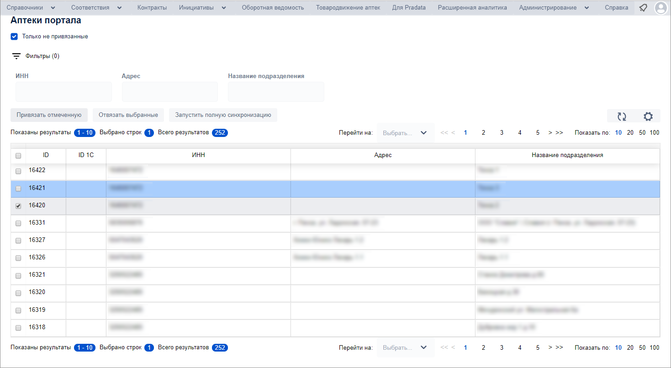This screenshot has width=671, height=368.
Task: Open Товародвижение аптек menu item
Action: [x=348, y=8]
